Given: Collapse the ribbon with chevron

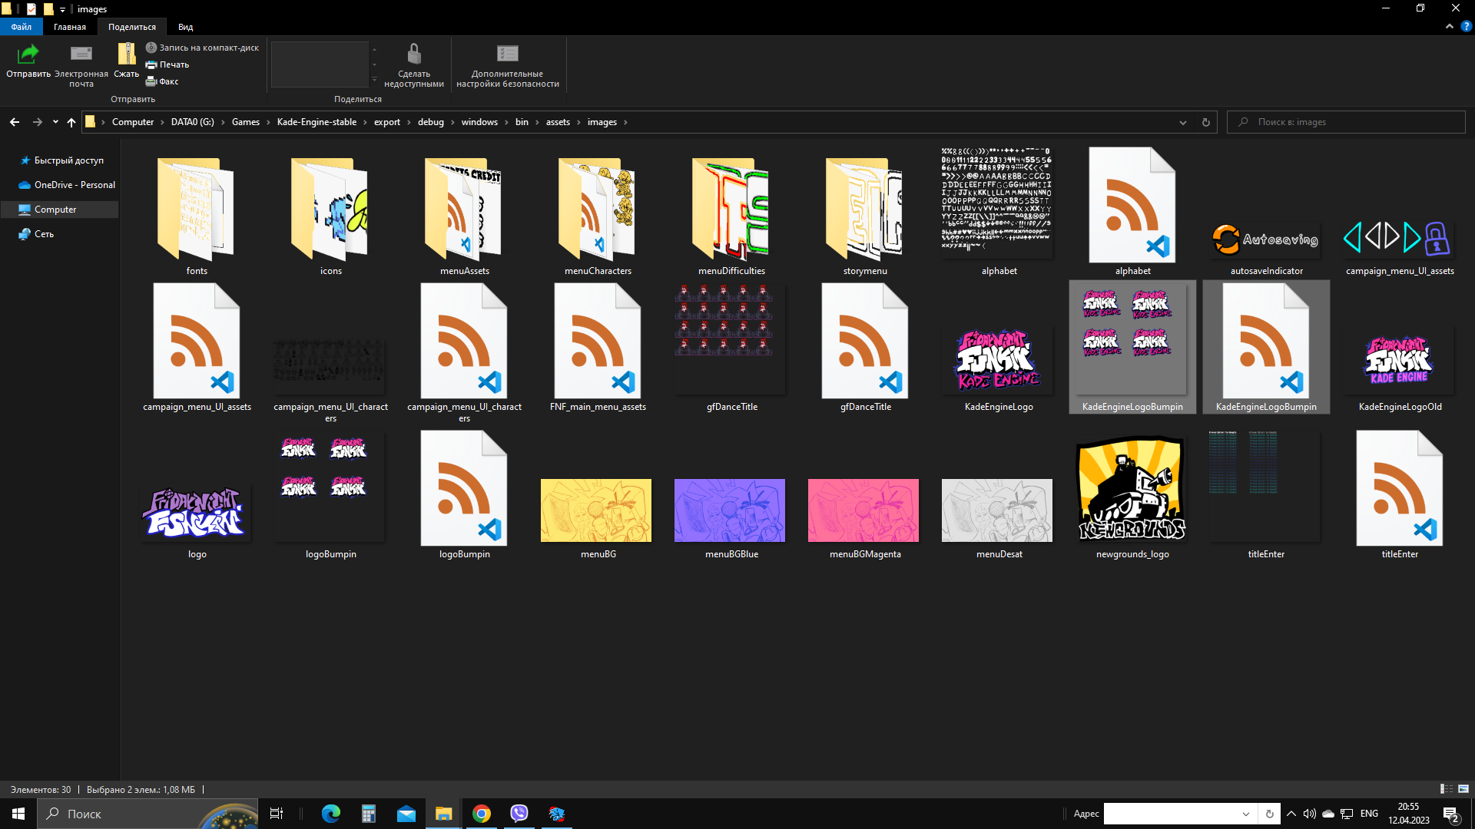Looking at the screenshot, I should tap(1450, 26).
